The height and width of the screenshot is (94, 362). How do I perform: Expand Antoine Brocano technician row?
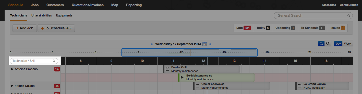tap(12, 69)
